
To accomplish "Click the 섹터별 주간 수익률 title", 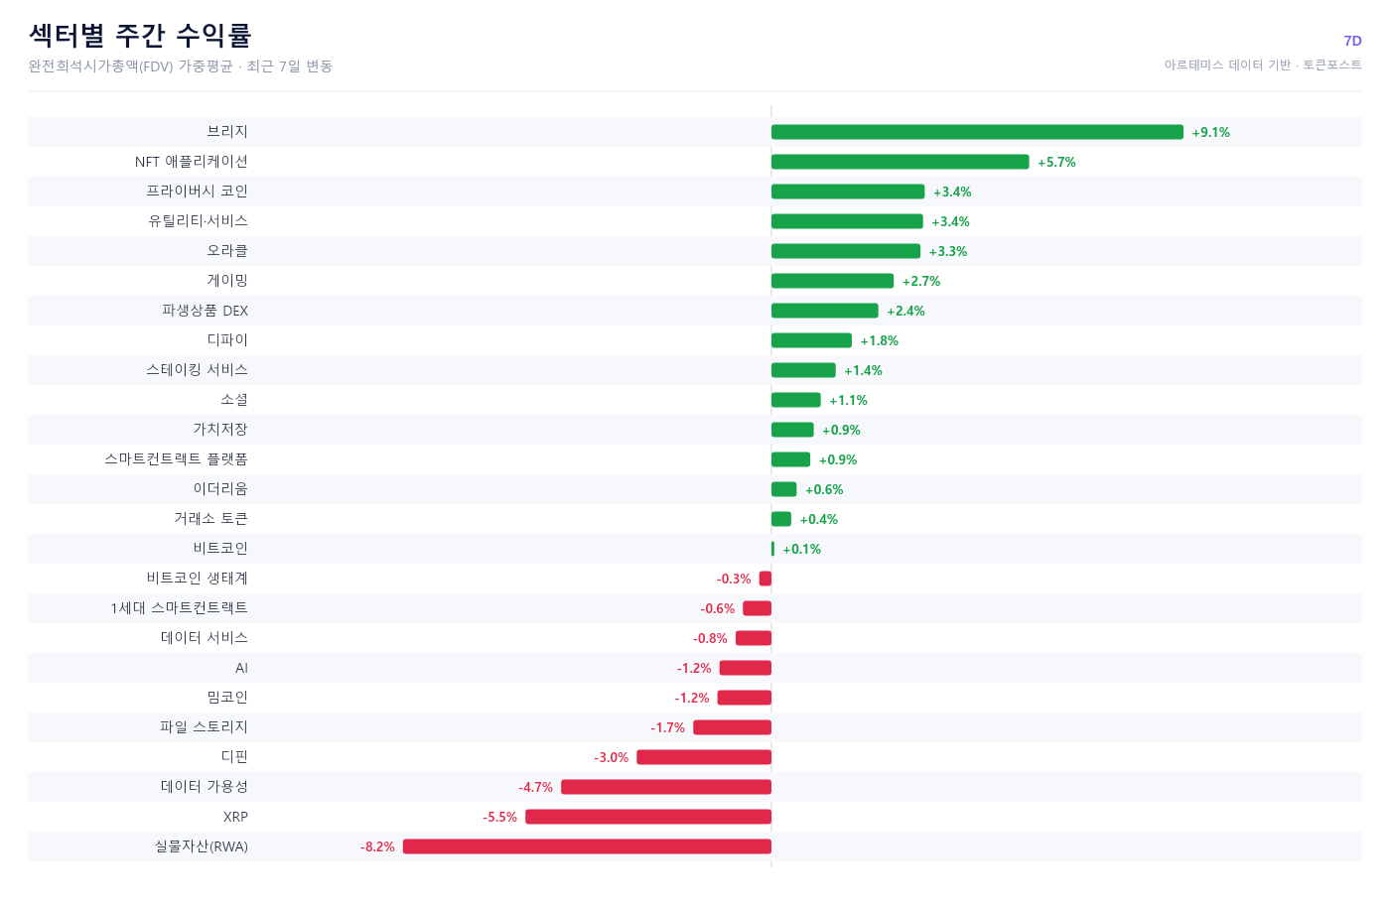I will 140,36.
